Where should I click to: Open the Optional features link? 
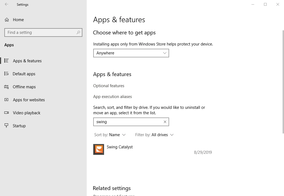109,86
